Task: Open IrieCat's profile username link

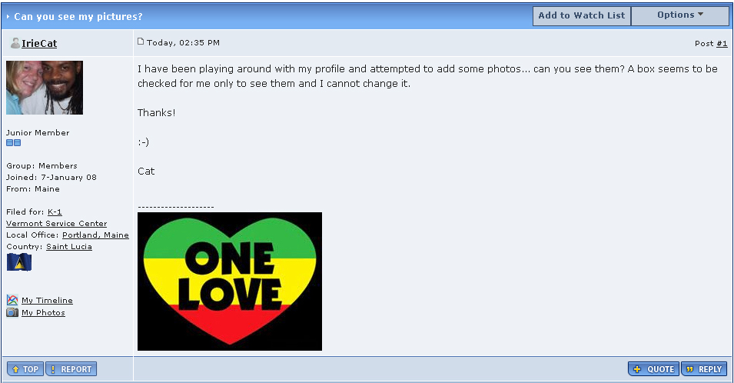Action: tap(39, 44)
